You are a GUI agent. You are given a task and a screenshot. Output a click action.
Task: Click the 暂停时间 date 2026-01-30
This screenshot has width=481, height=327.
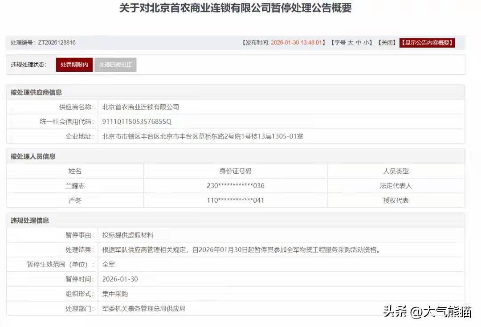(121, 279)
